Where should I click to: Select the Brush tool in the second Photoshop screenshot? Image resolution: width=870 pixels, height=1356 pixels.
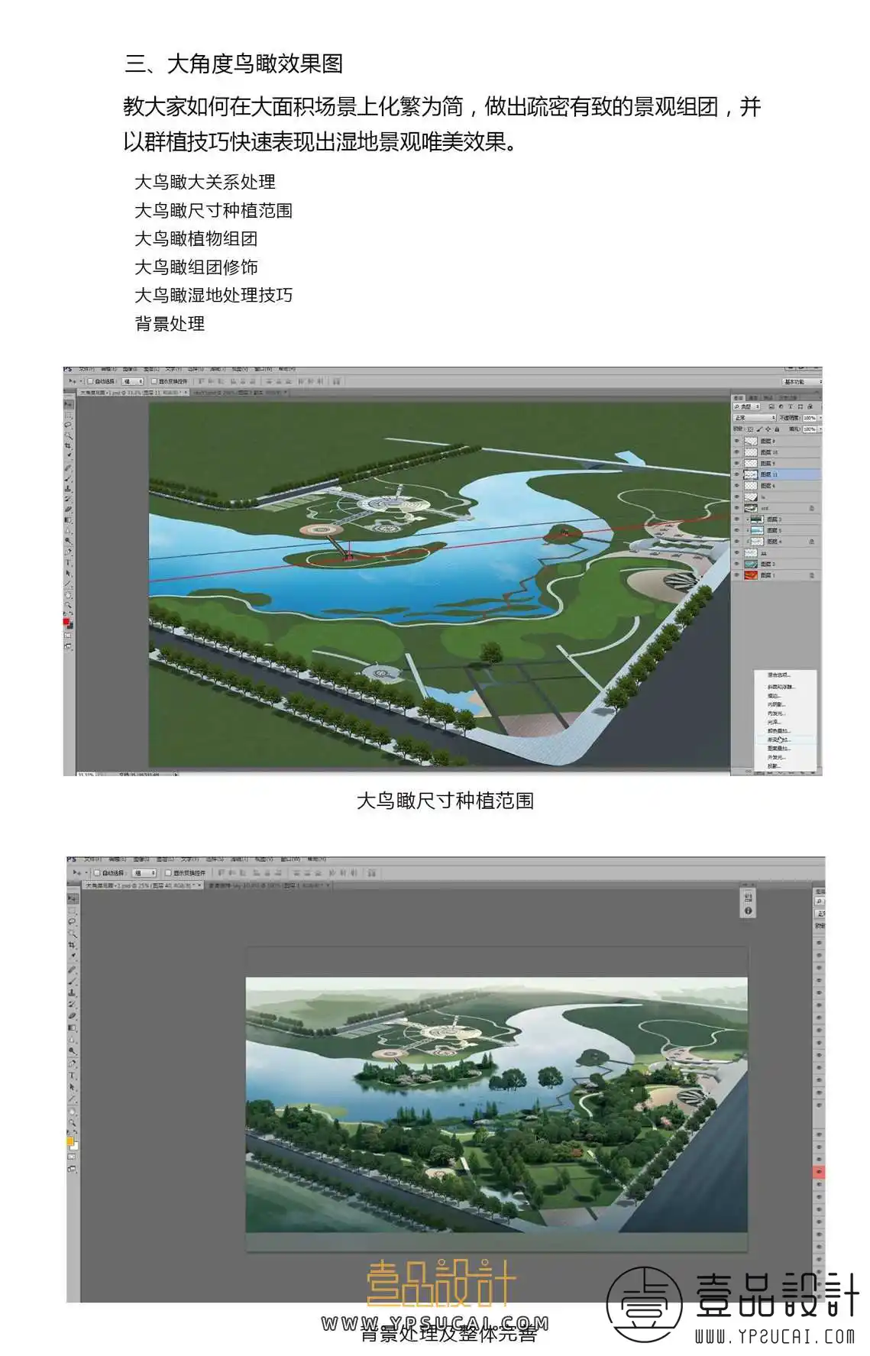click(x=73, y=981)
